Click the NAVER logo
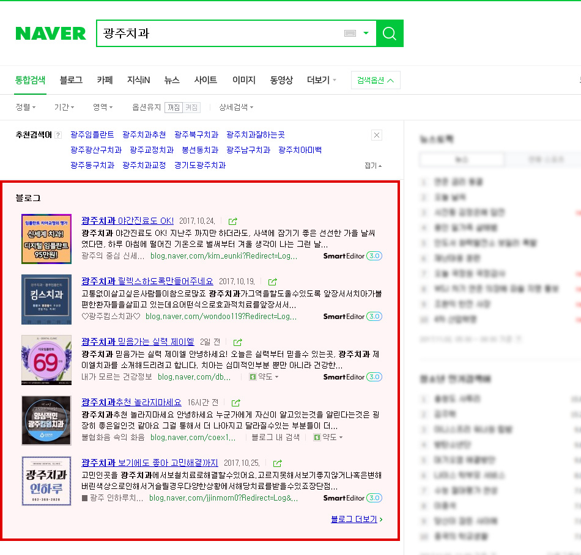The width and height of the screenshot is (581, 555). click(x=50, y=34)
